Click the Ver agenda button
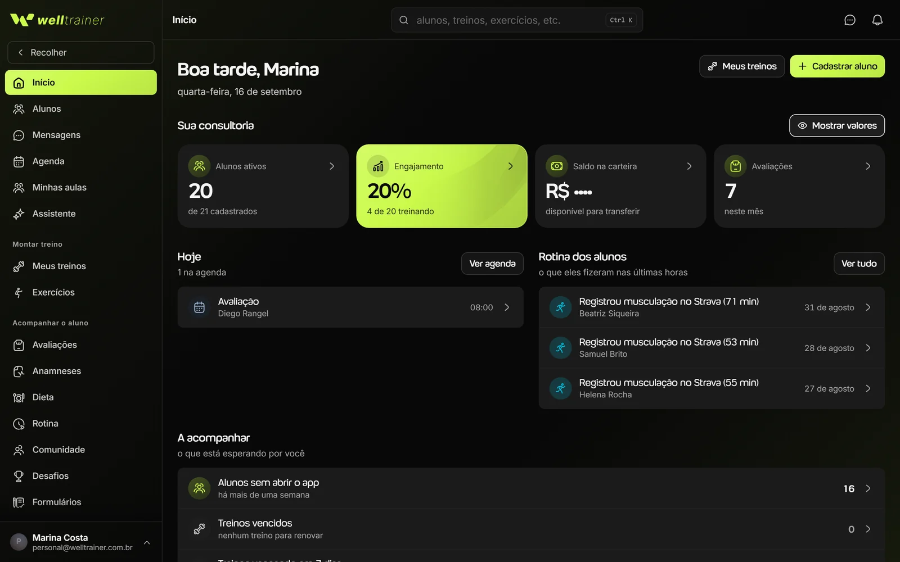Screen dimensions: 900x562 [x=492, y=264]
